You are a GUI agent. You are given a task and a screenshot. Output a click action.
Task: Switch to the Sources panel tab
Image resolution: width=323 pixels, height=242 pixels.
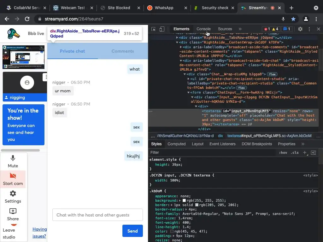click(225, 29)
